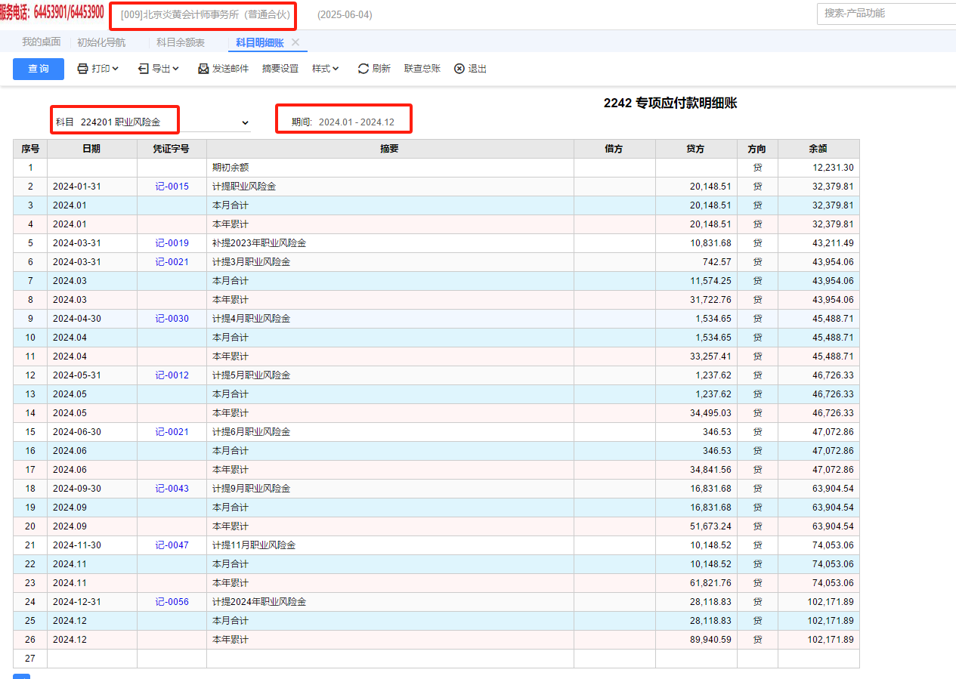Click the export icon for 导出
This screenshot has height=679, width=956.
coord(144,69)
